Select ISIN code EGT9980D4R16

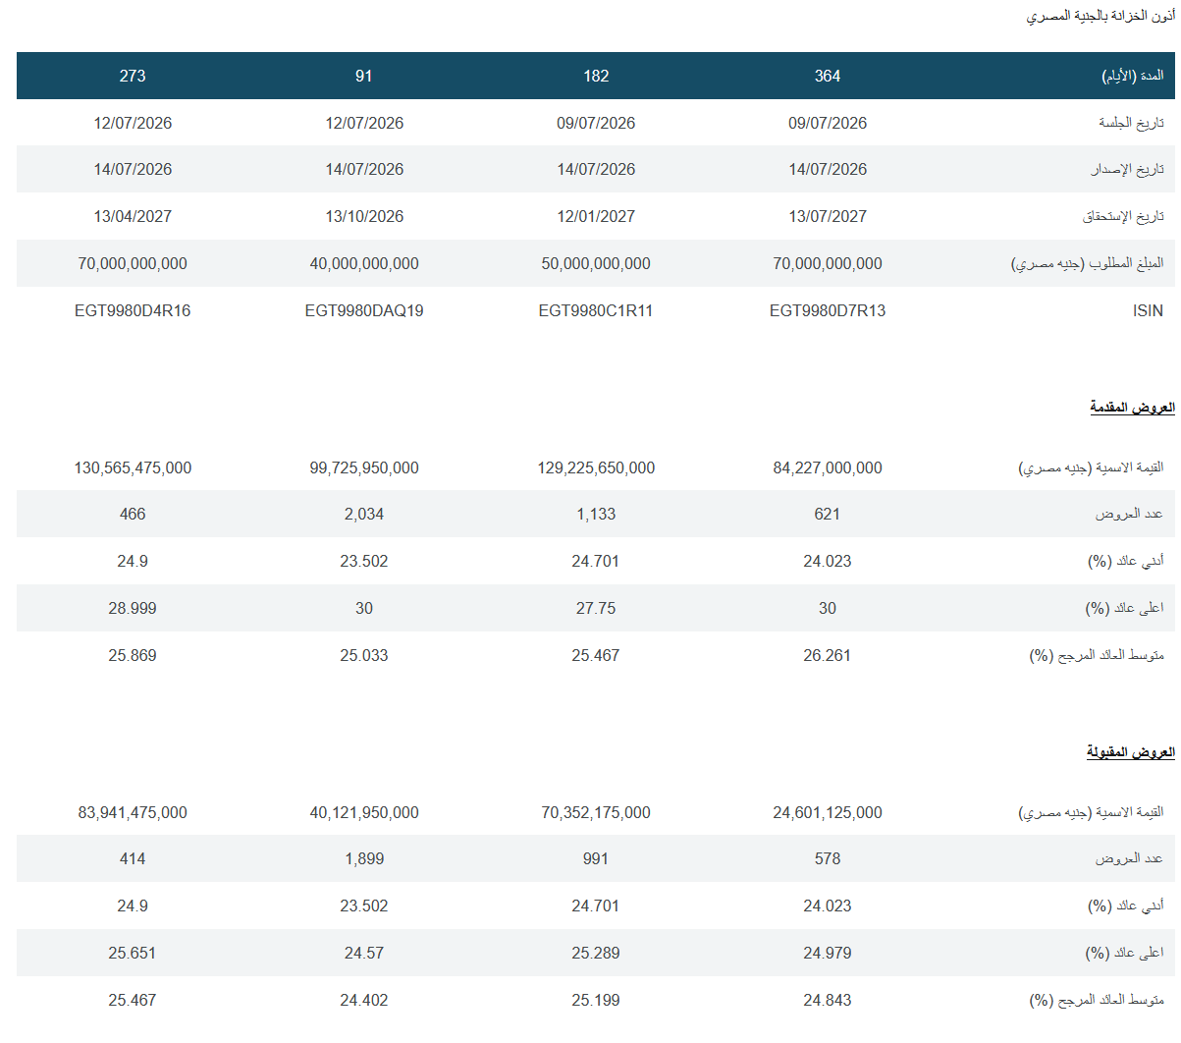(x=133, y=310)
